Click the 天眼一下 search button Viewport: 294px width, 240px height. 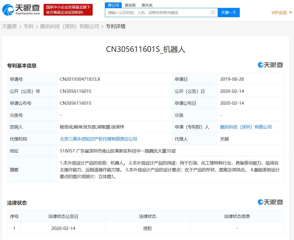tap(229, 13)
